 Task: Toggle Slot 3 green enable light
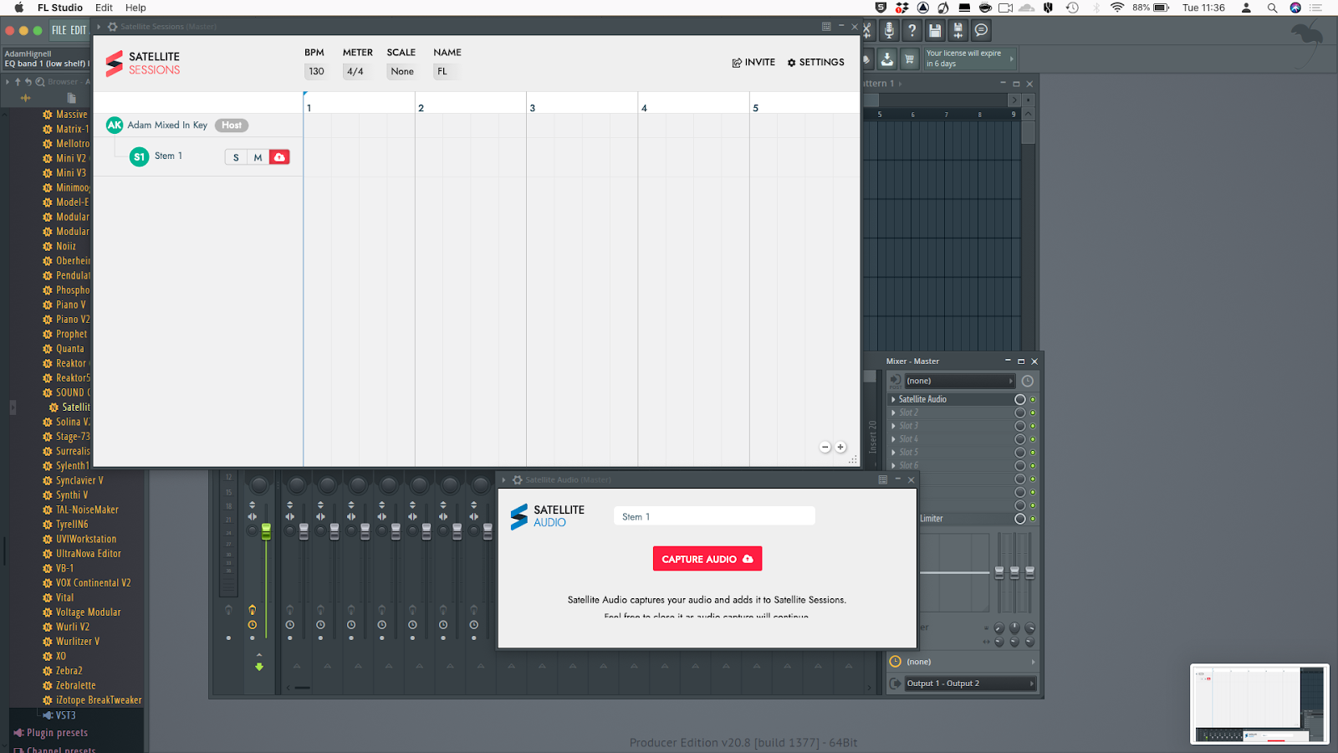pos(1033,426)
